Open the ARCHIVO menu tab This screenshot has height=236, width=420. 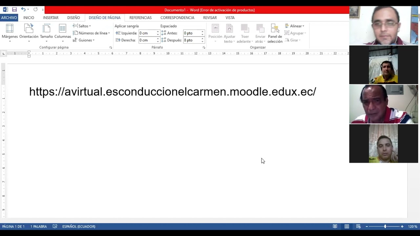point(9,18)
